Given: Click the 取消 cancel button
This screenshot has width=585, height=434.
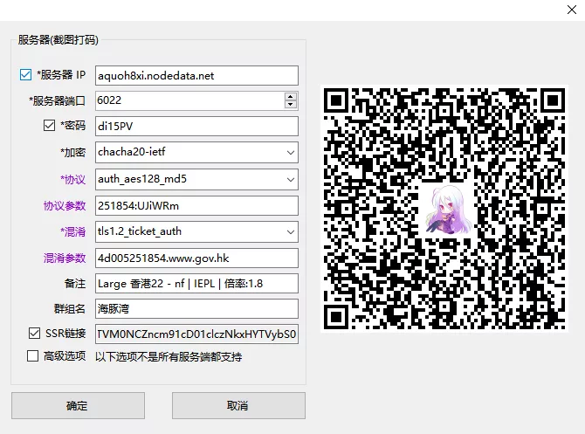Looking at the screenshot, I should (238, 406).
